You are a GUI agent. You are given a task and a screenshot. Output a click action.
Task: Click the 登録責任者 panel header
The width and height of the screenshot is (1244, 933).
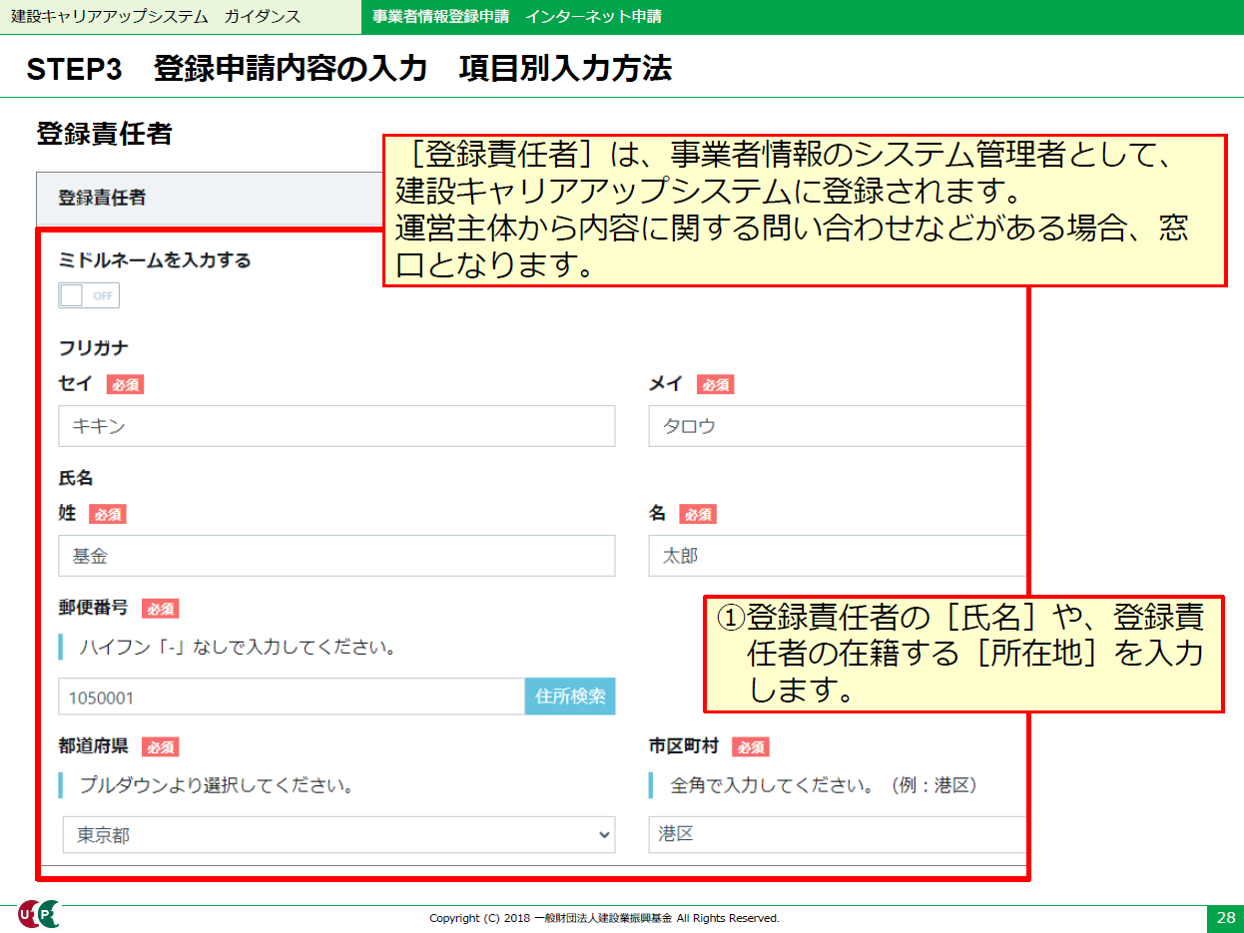(x=210, y=198)
